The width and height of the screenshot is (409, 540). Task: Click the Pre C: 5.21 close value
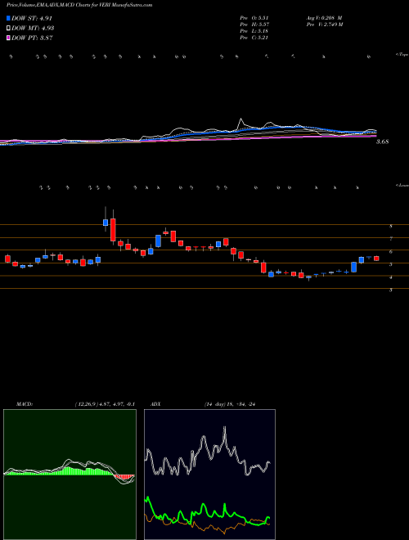tap(254, 38)
